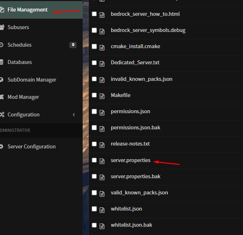
Task: Click file icon next to permissions.json.bak
Action: (102, 129)
